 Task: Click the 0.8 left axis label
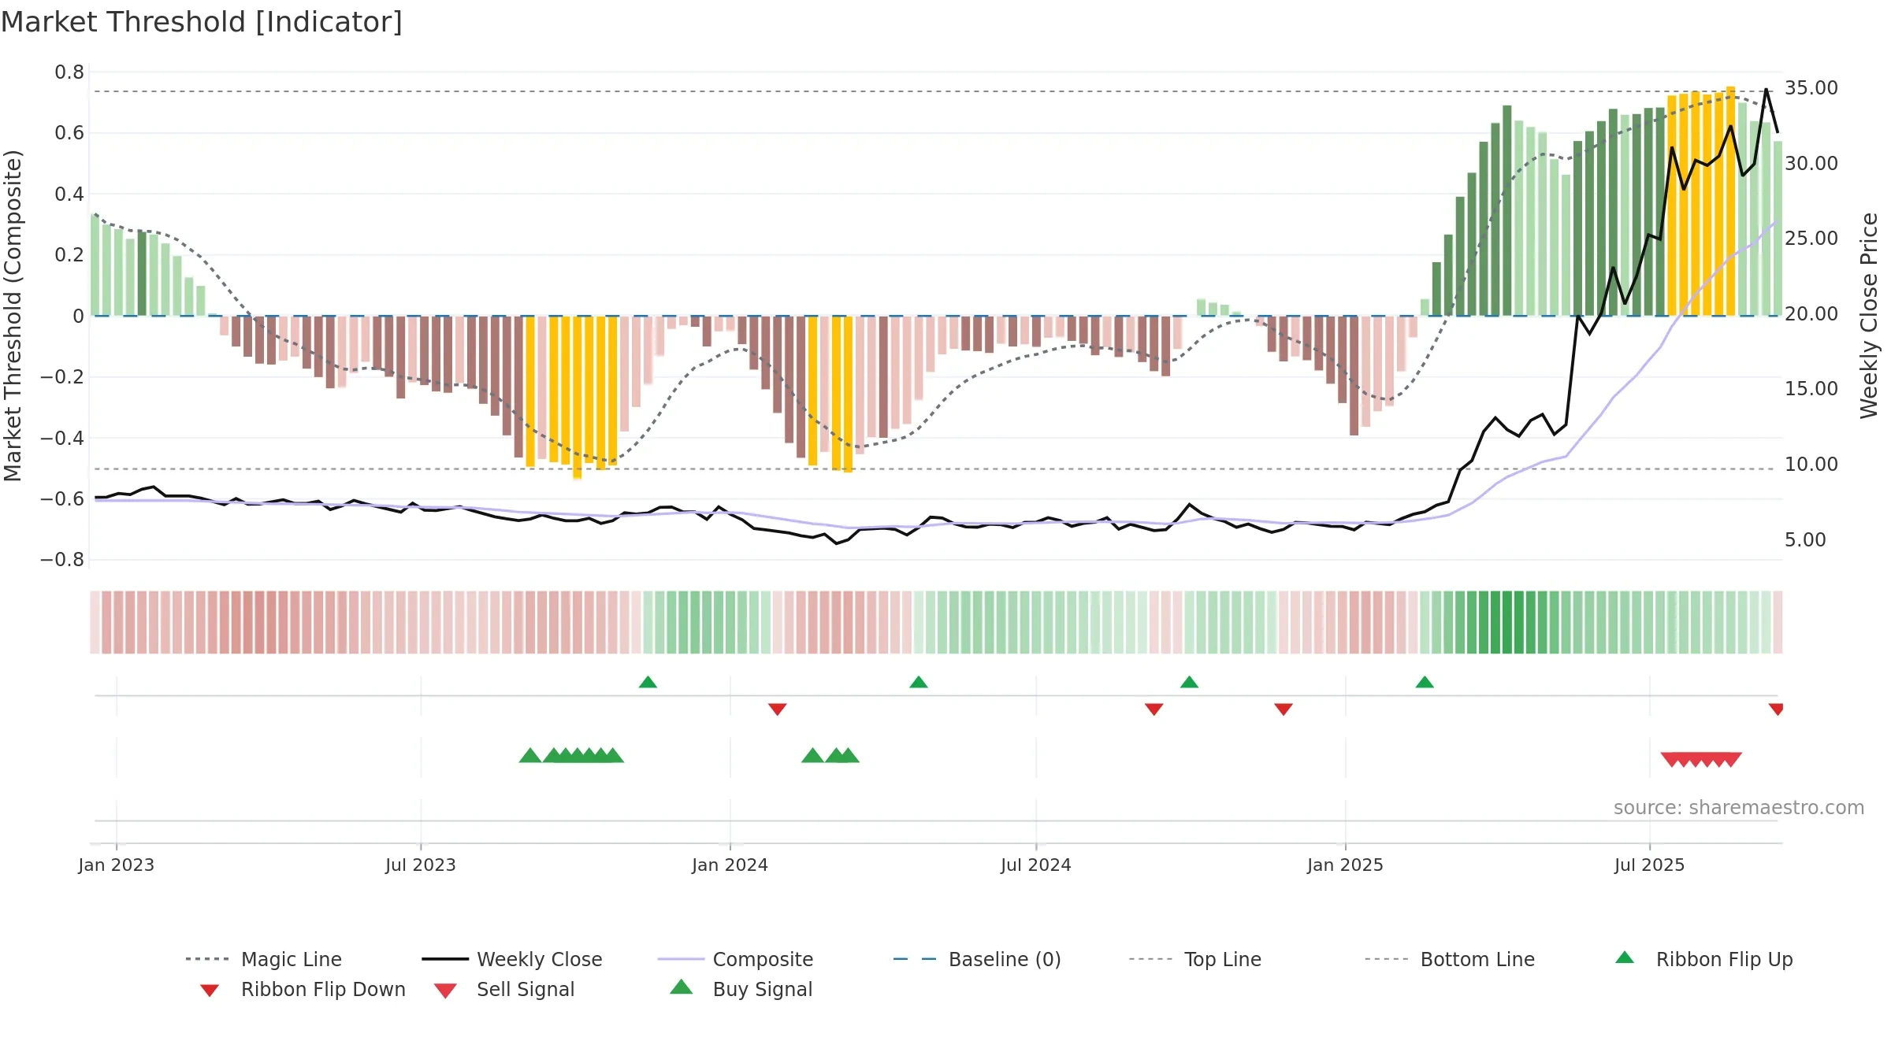click(x=69, y=72)
